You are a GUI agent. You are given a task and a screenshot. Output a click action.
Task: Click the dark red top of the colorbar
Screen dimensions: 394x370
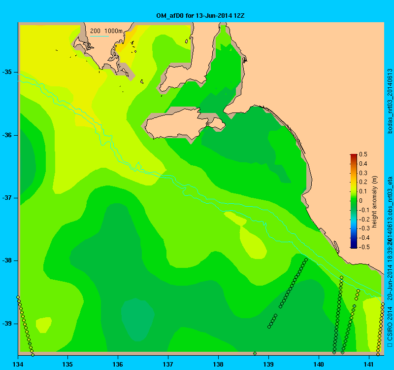coord(354,156)
